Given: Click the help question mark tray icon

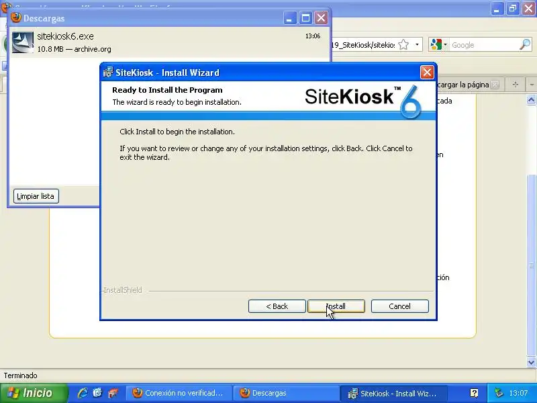Looking at the screenshot, I should [475, 393].
